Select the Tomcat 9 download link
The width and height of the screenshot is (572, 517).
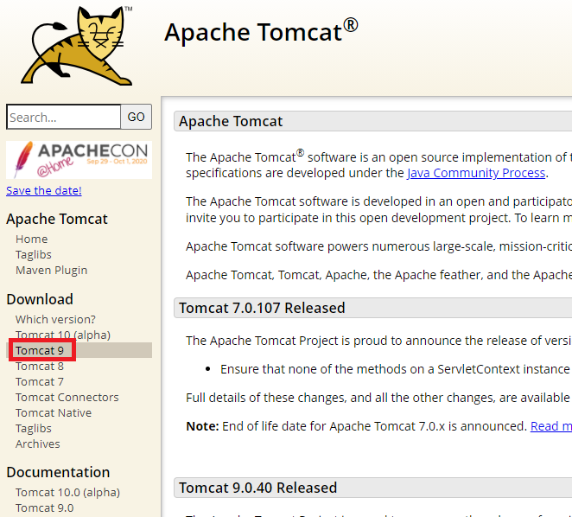click(x=40, y=350)
